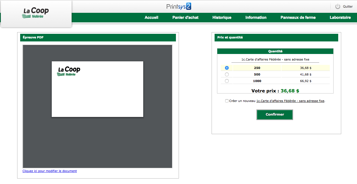Click the 'Épreuve PDF' panel header
This screenshot has height=184, width=357.
coord(98,38)
